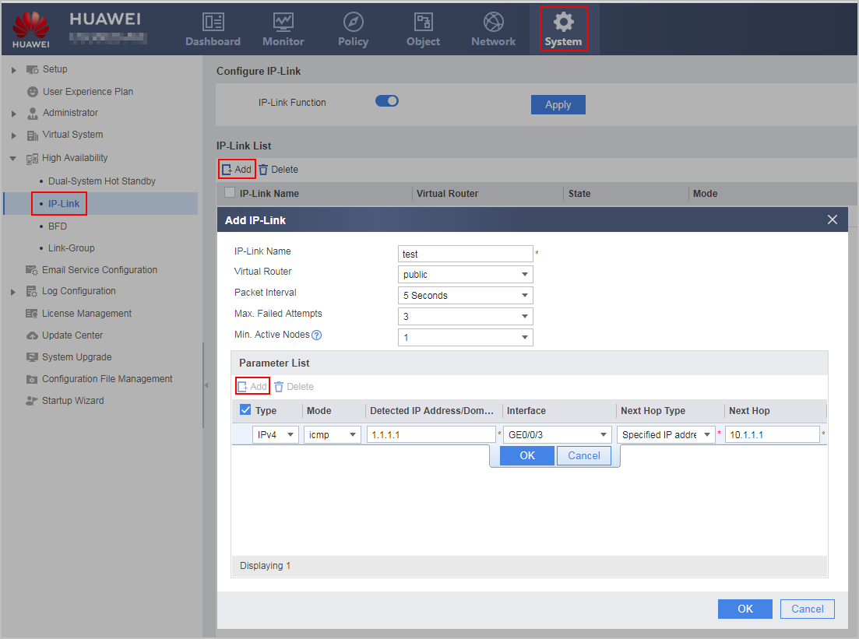Click the Min. Active Nodes help icon
Image resolution: width=859 pixels, height=639 pixels.
(x=317, y=335)
